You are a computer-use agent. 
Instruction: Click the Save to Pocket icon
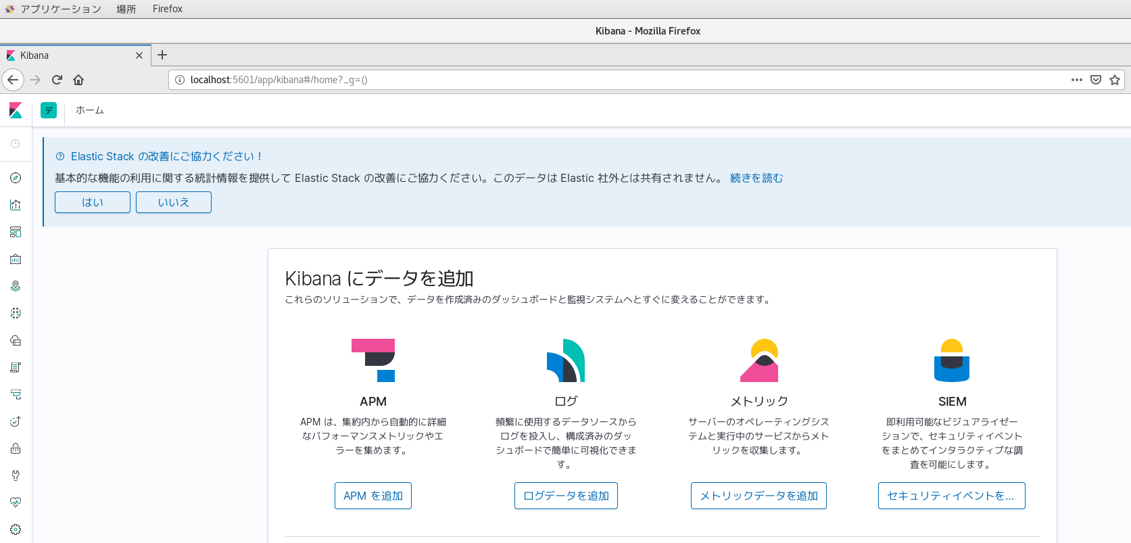[1096, 80]
